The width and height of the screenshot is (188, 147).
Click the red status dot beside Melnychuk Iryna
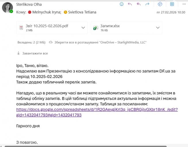[30, 12]
